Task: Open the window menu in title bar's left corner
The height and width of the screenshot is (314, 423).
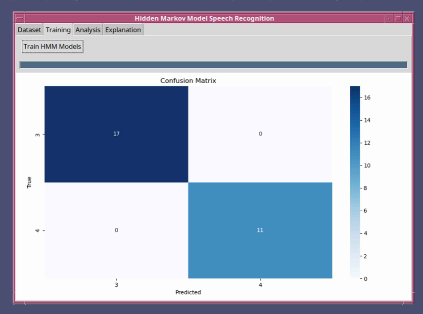Action: (x=20, y=18)
